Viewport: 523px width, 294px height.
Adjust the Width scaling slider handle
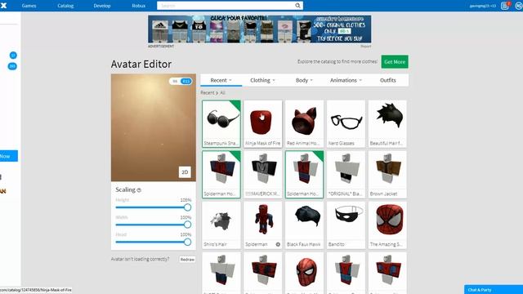pyautogui.click(x=187, y=225)
